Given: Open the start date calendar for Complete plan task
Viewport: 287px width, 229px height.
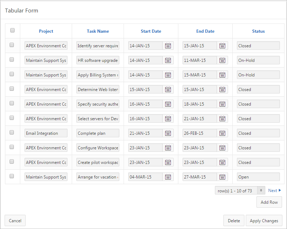Looking at the screenshot, I should point(168,133).
